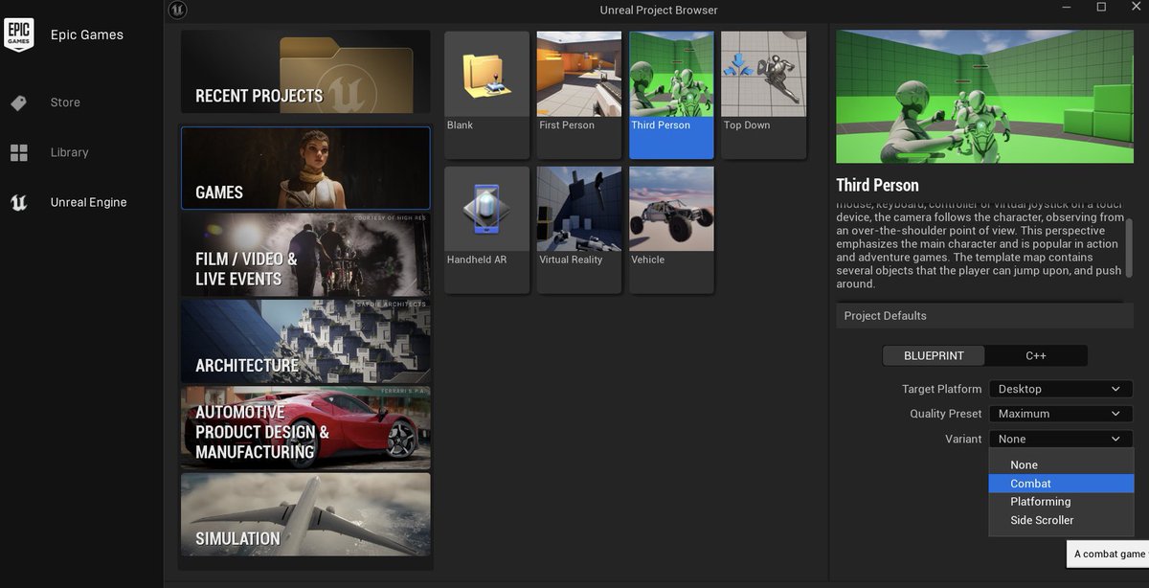Click the Epic Games logo icon
The image size is (1149, 588).
click(18, 34)
